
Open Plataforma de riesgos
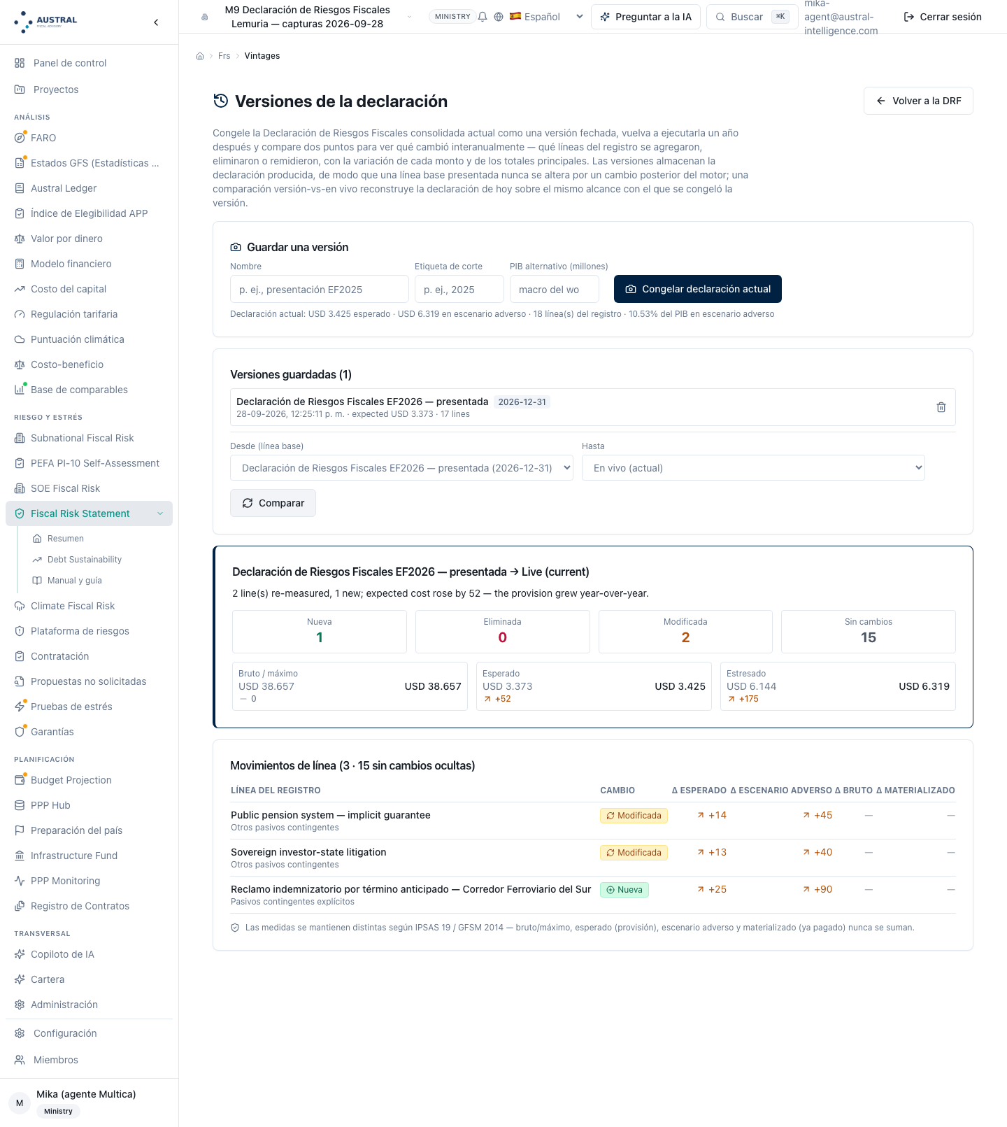[x=89, y=631]
